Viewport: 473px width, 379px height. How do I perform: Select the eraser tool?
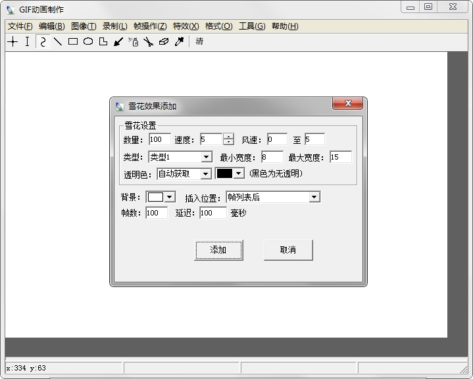click(x=164, y=41)
